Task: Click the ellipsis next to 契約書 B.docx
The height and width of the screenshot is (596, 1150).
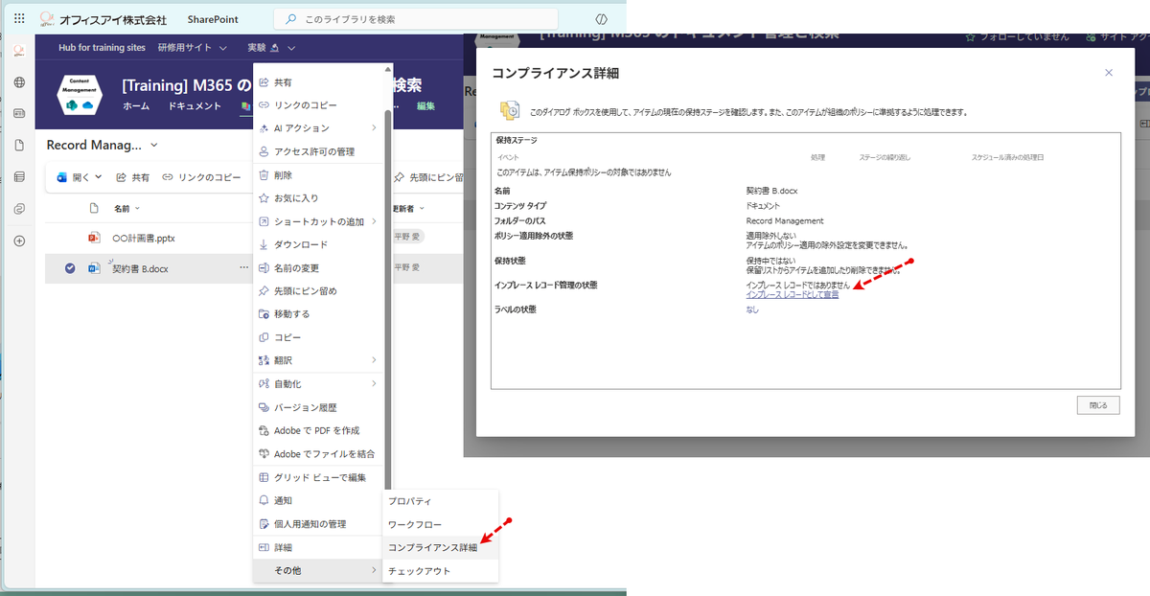Action: [244, 268]
